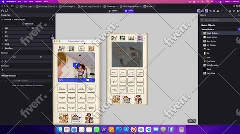Click the home house icon in preview window
This screenshot has width=240, height=134.
click(x=76, y=118)
